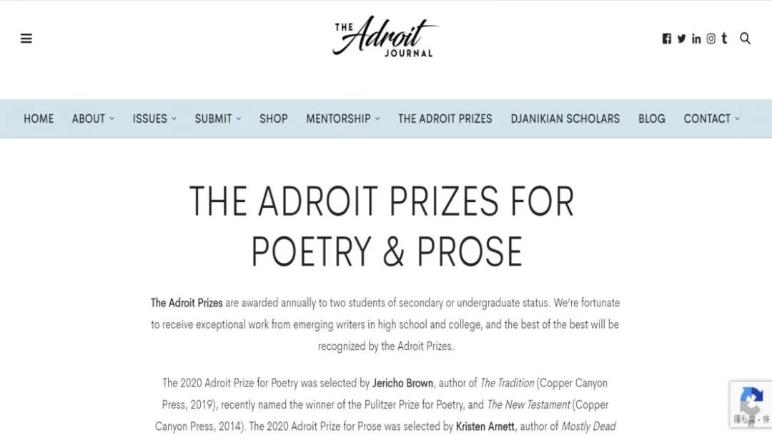Screen dimensions: 772x435
Task: Open the Instagram social icon
Action: point(711,39)
